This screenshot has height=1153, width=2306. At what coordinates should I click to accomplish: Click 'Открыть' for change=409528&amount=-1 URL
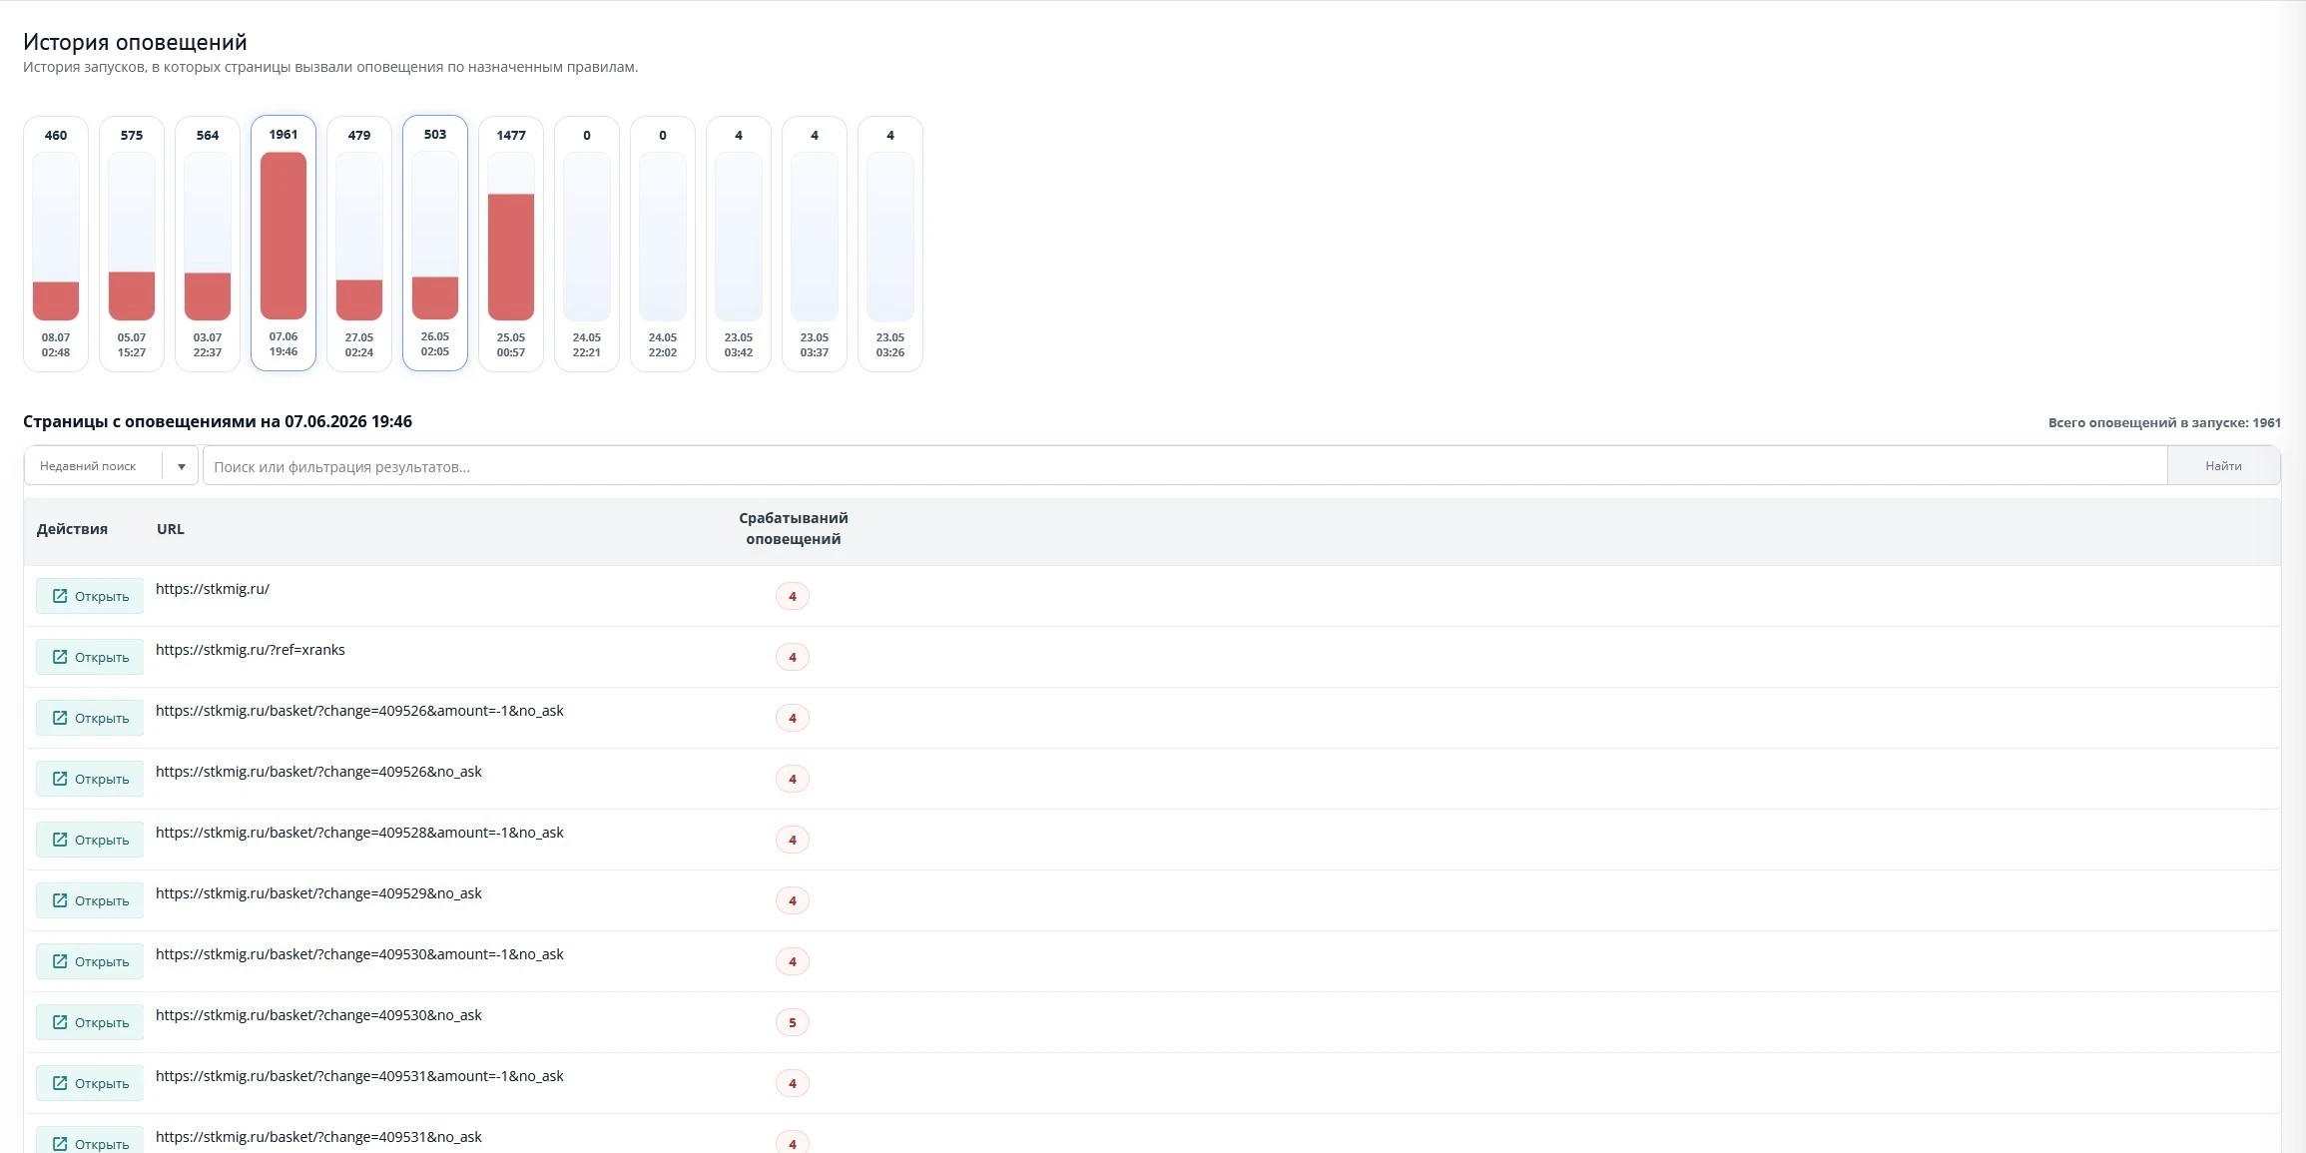(x=90, y=840)
